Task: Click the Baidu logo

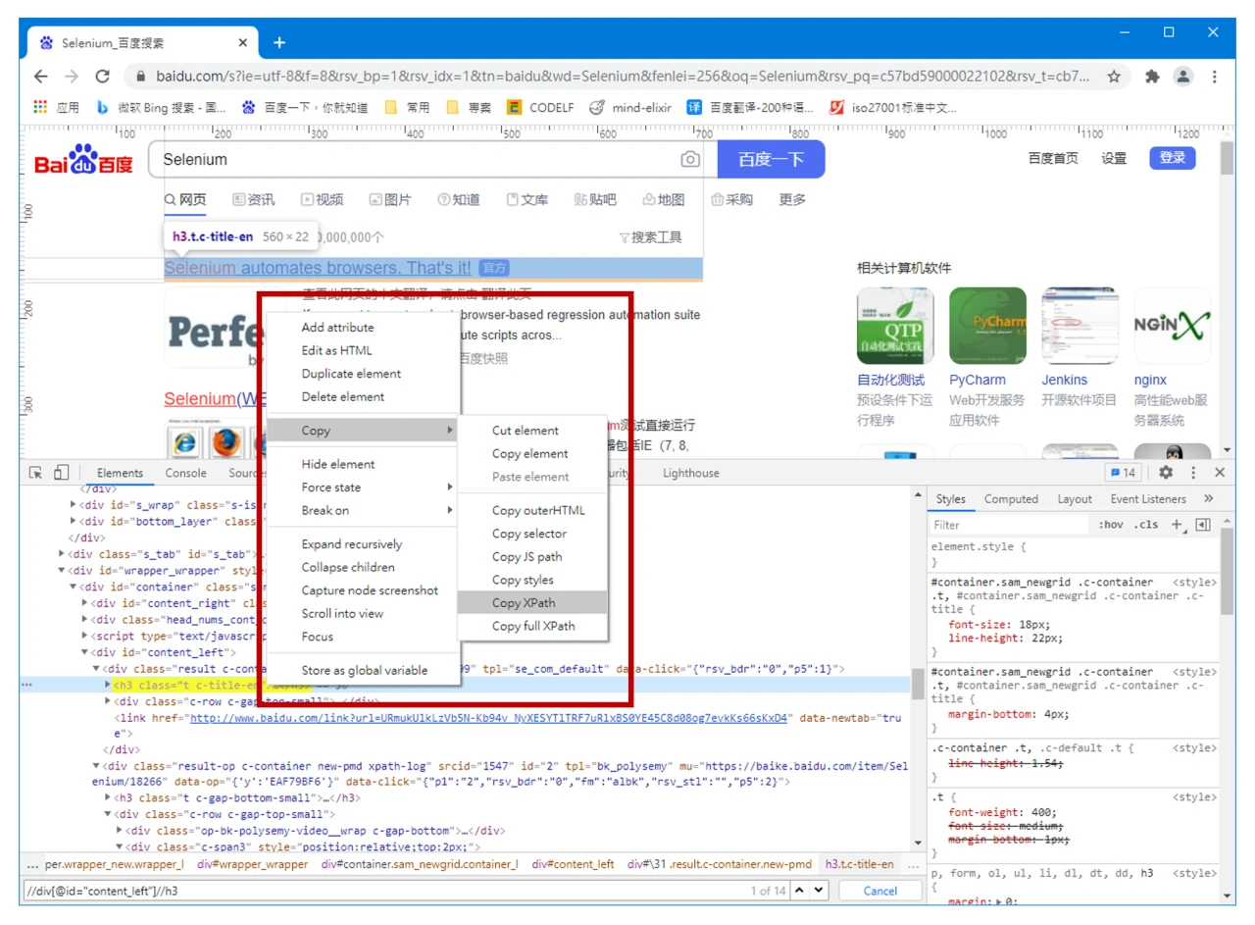Action: click(x=83, y=161)
